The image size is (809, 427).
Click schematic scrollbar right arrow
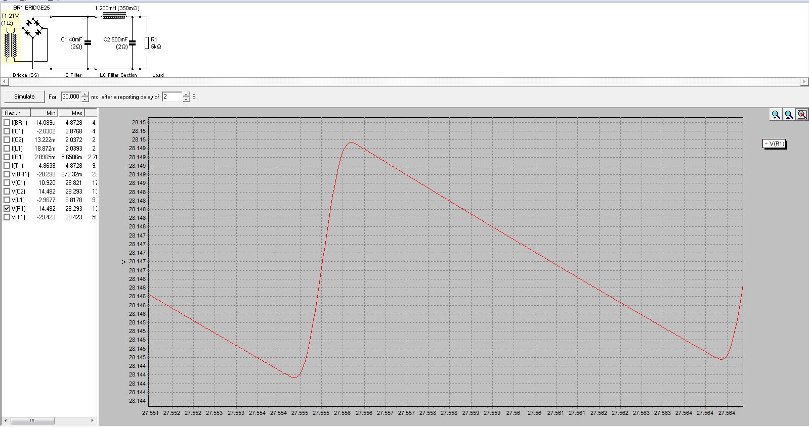click(804, 81)
